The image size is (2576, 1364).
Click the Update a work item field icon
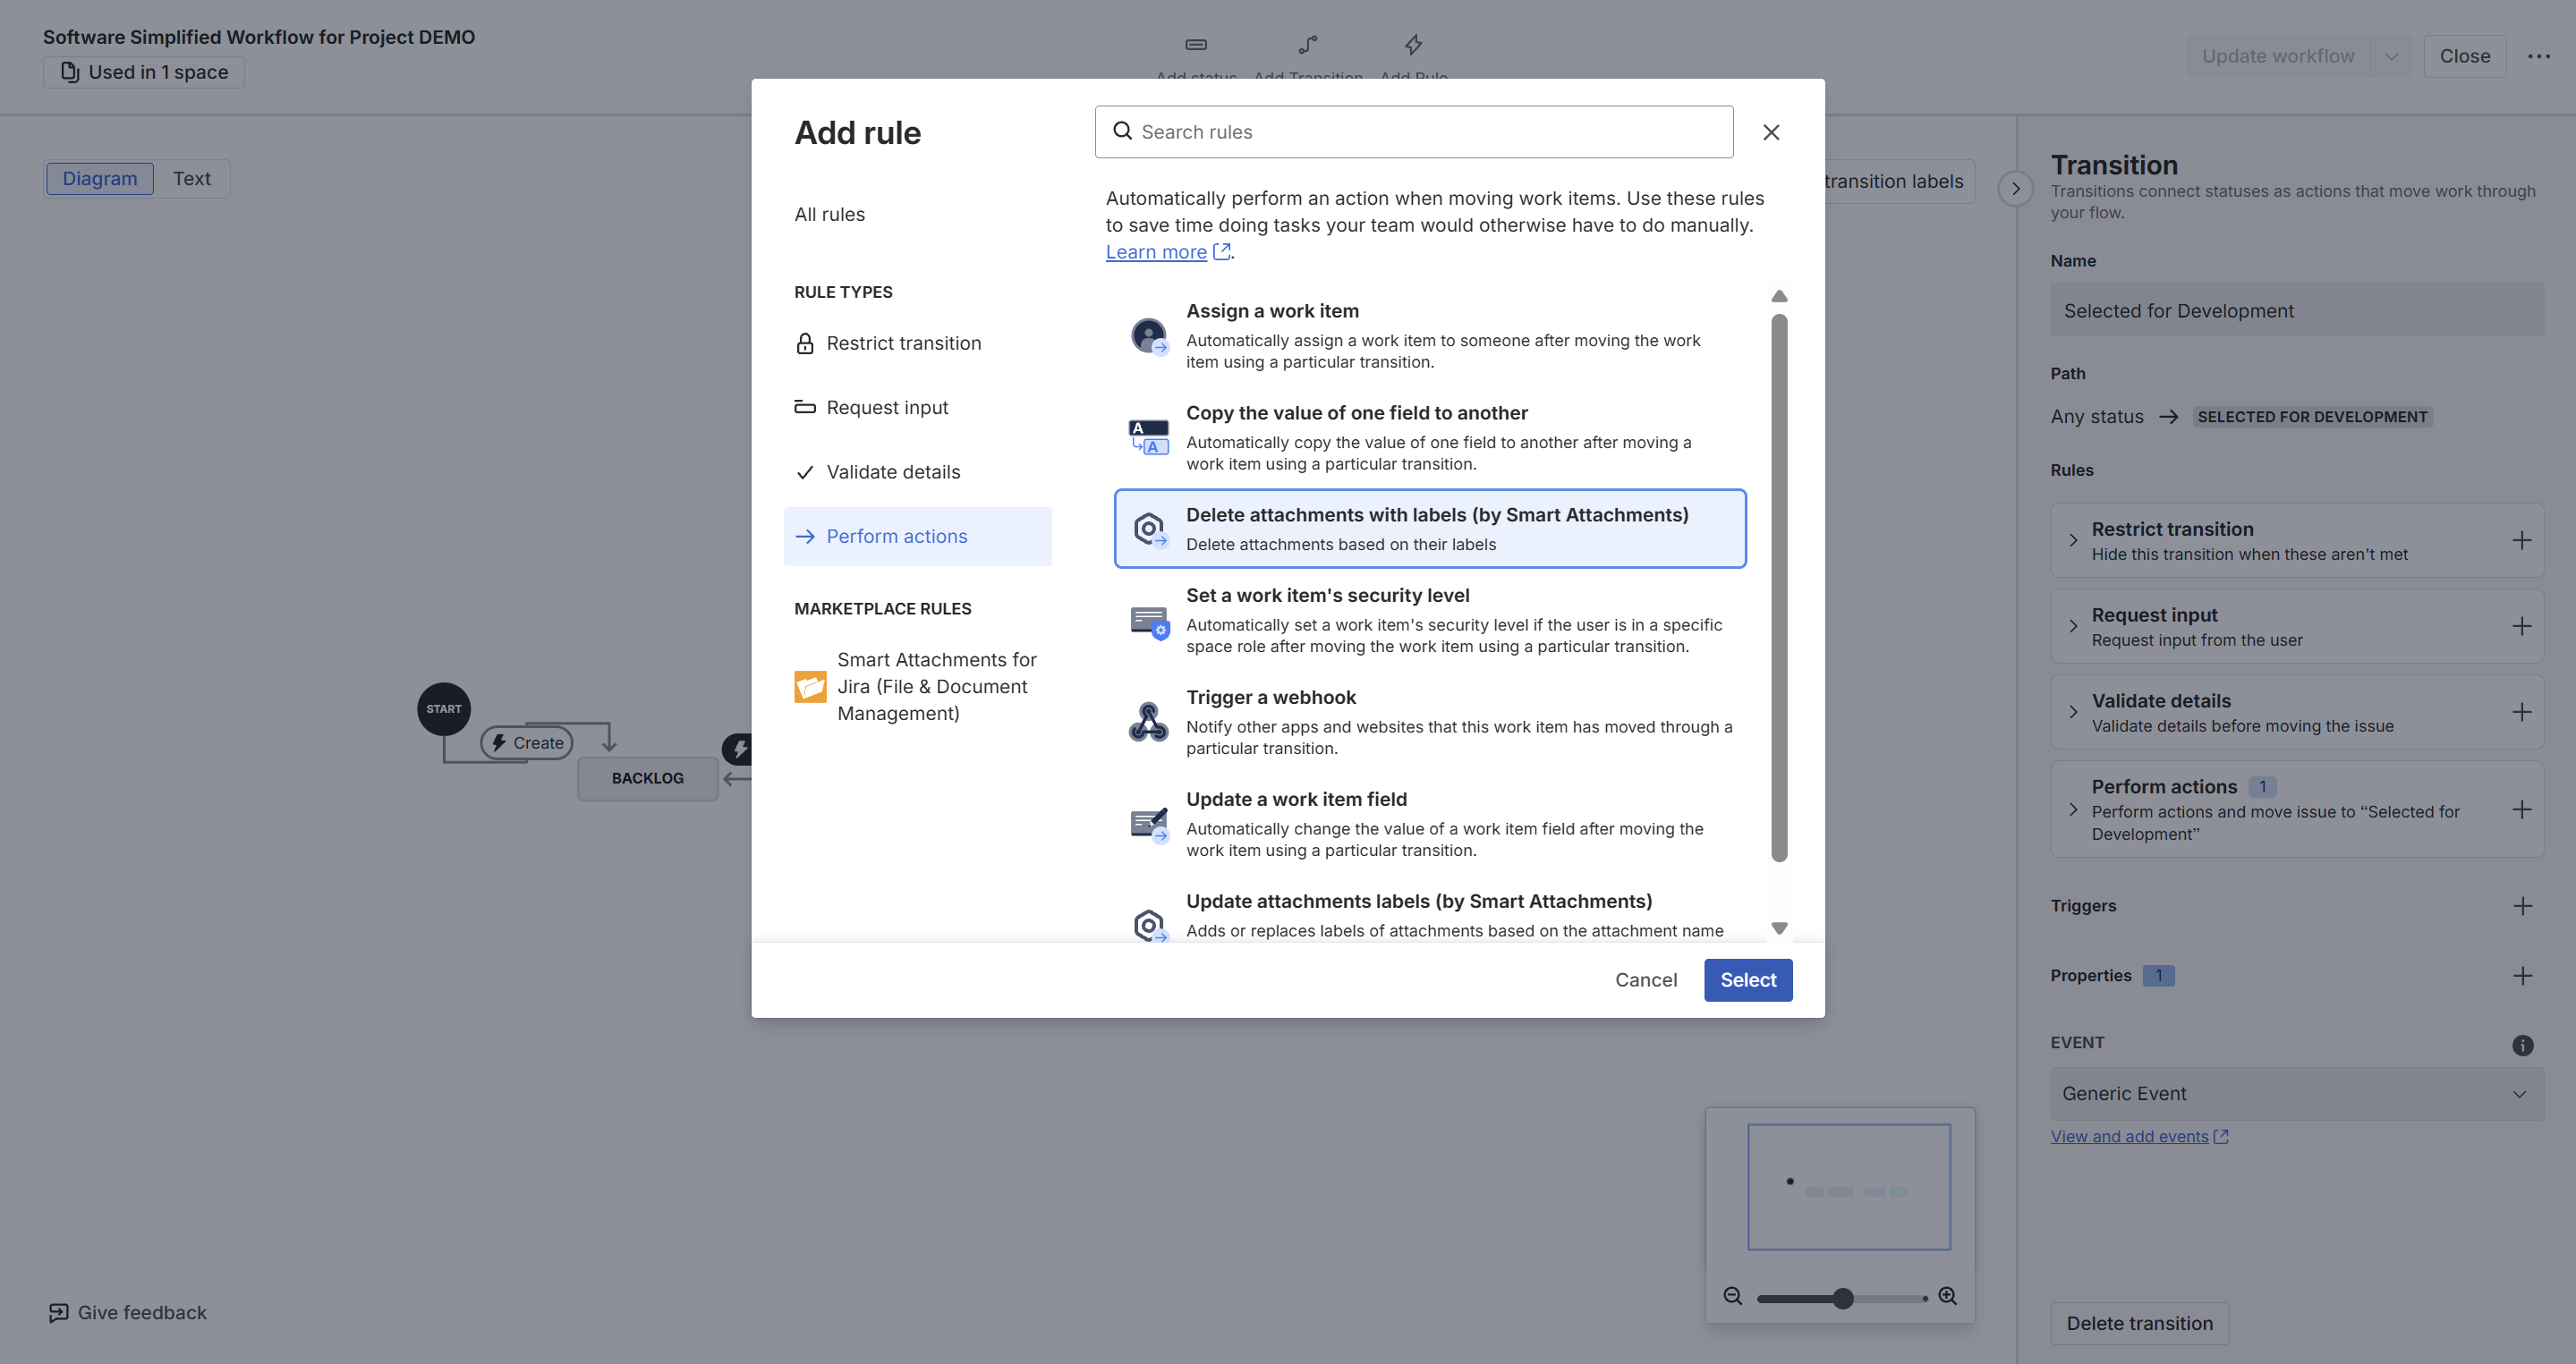1148,825
